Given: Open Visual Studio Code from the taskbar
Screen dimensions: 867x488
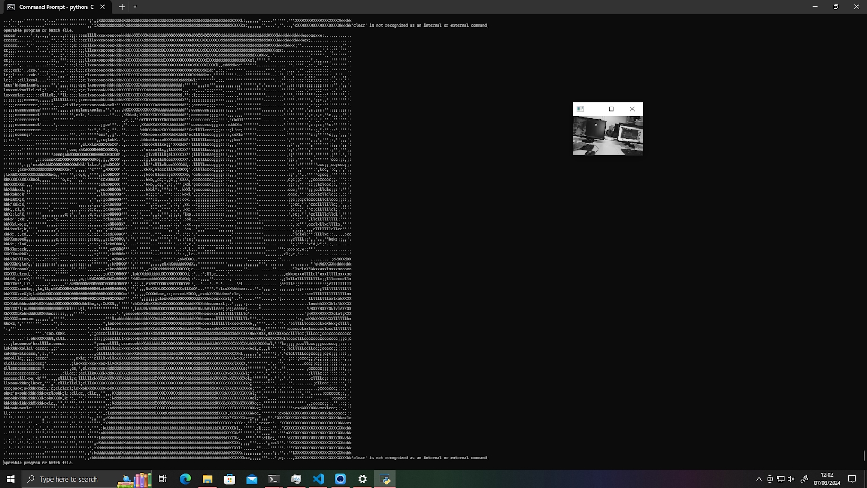Looking at the screenshot, I should tap(318, 479).
